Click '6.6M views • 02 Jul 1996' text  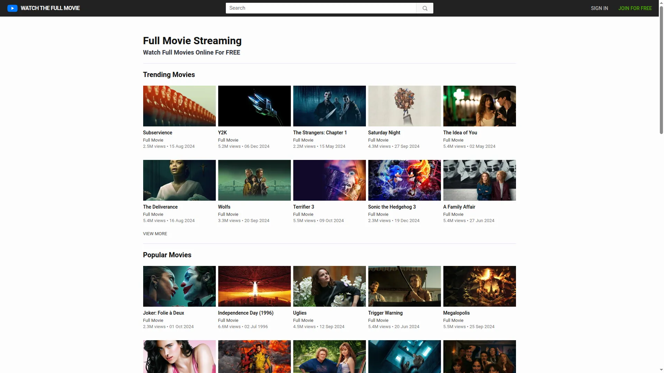pyautogui.click(x=243, y=327)
